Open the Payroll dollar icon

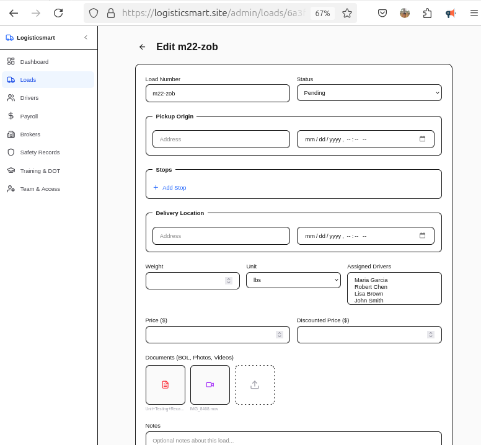click(x=11, y=116)
